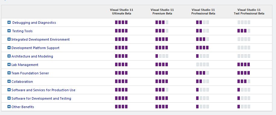This screenshot has width=276, height=115.
Task: Click Test Professional rating bars for Testing Tools
Action: coord(244,31)
